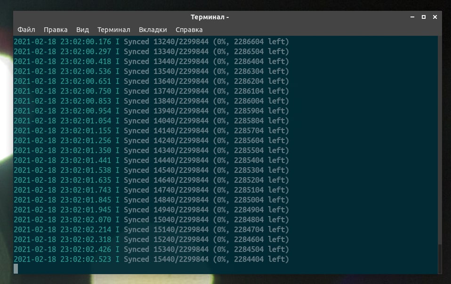This screenshot has width=451, height=284.
Task: Click the value 15340/2299844
Action: pos(181,249)
